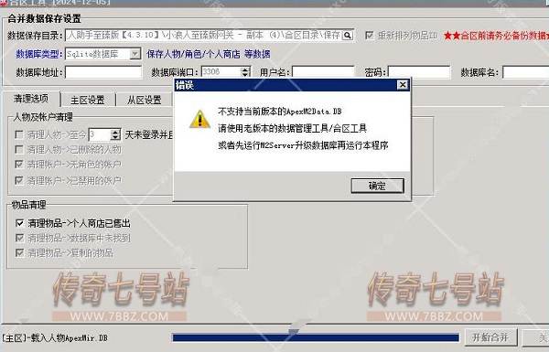Image resolution: width=549 pixels, height=352 pixels.
Task: Click the 数据库端口 3306 field
Action: (x=221, y=72)
